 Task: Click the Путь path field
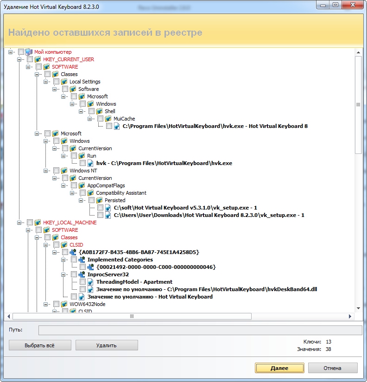[x=200, y=330]
